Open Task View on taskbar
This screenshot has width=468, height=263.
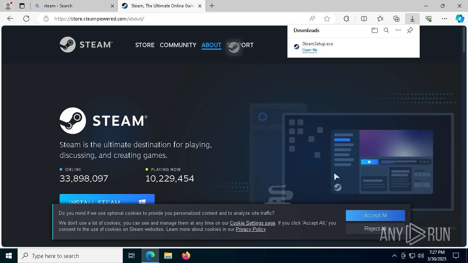click(132, 256)
